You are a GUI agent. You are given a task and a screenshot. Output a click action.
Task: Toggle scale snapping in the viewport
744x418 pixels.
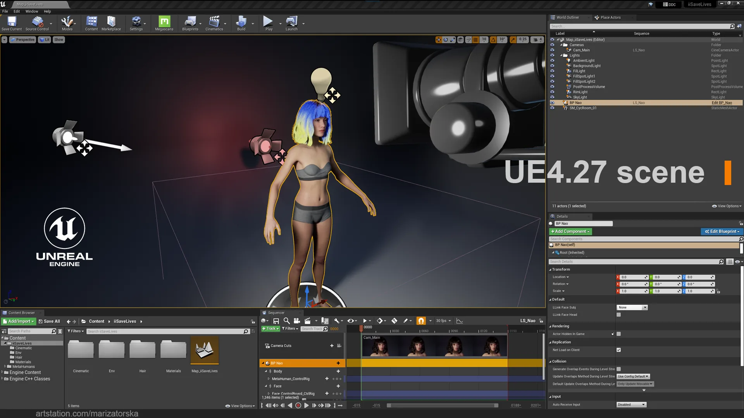click(513, 39)
